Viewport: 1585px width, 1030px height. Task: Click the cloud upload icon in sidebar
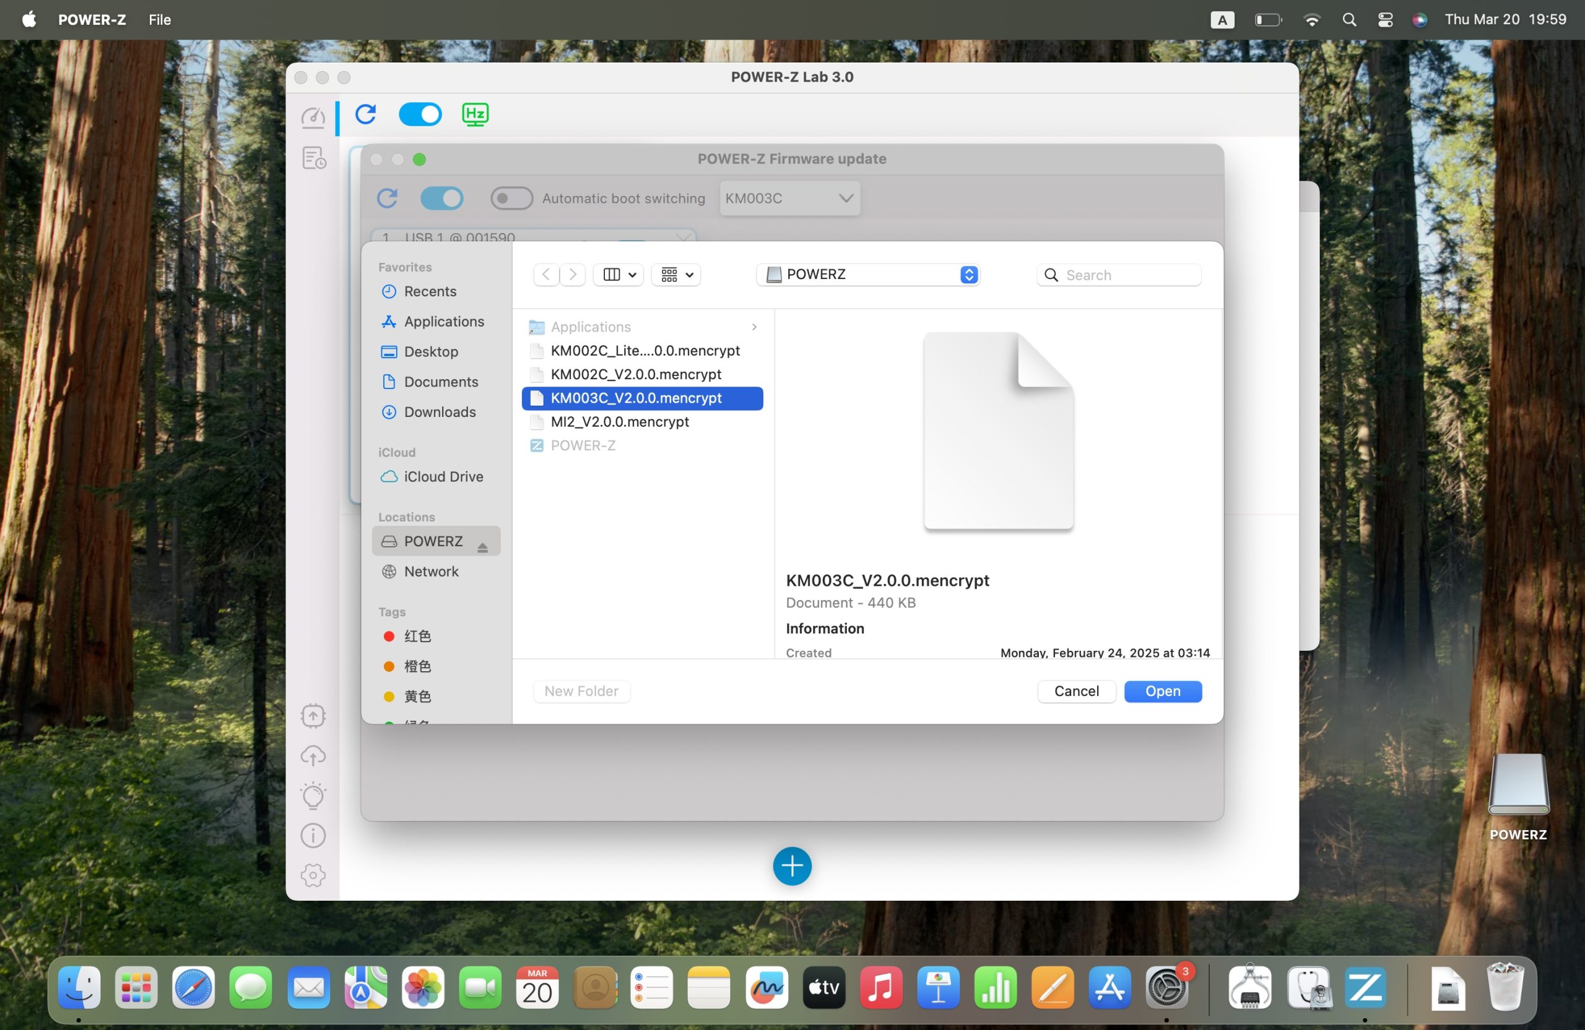click(x=313, y=756)
